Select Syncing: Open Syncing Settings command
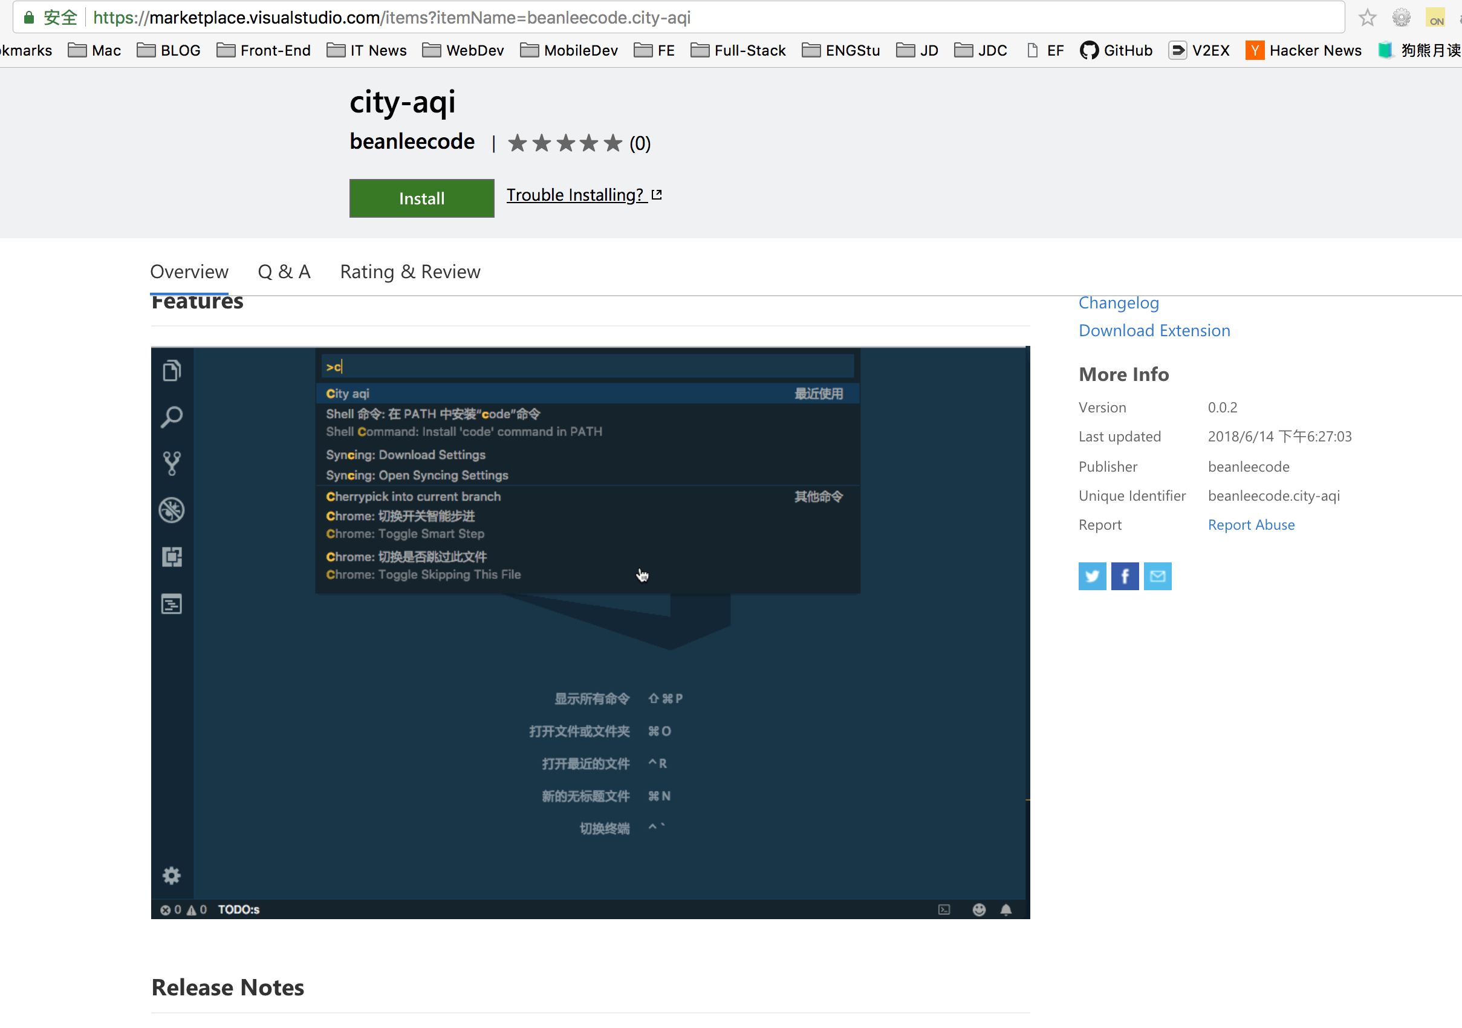 click(587, 475)
